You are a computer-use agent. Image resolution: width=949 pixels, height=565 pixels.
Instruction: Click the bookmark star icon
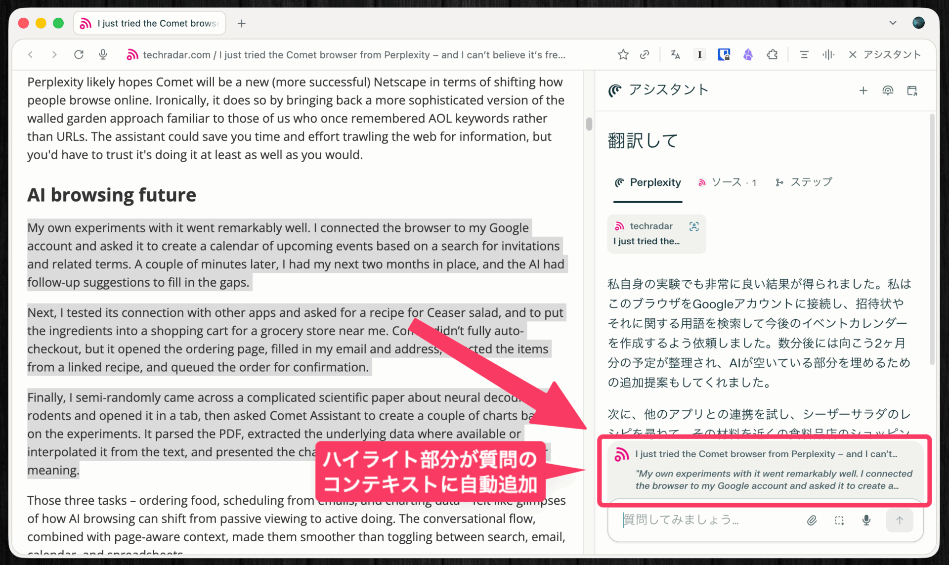point(623,55)
